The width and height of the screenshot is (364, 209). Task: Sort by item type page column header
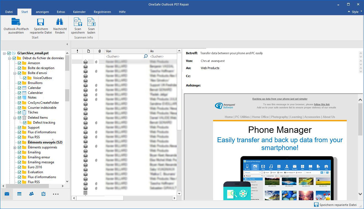[88, 51]
